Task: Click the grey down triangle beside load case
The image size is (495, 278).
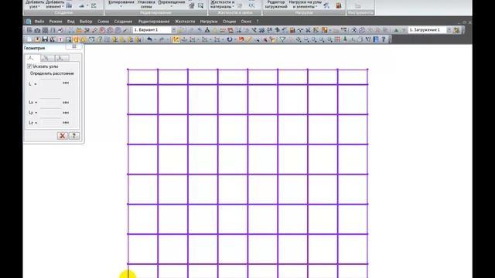Action: coord(403,30)
